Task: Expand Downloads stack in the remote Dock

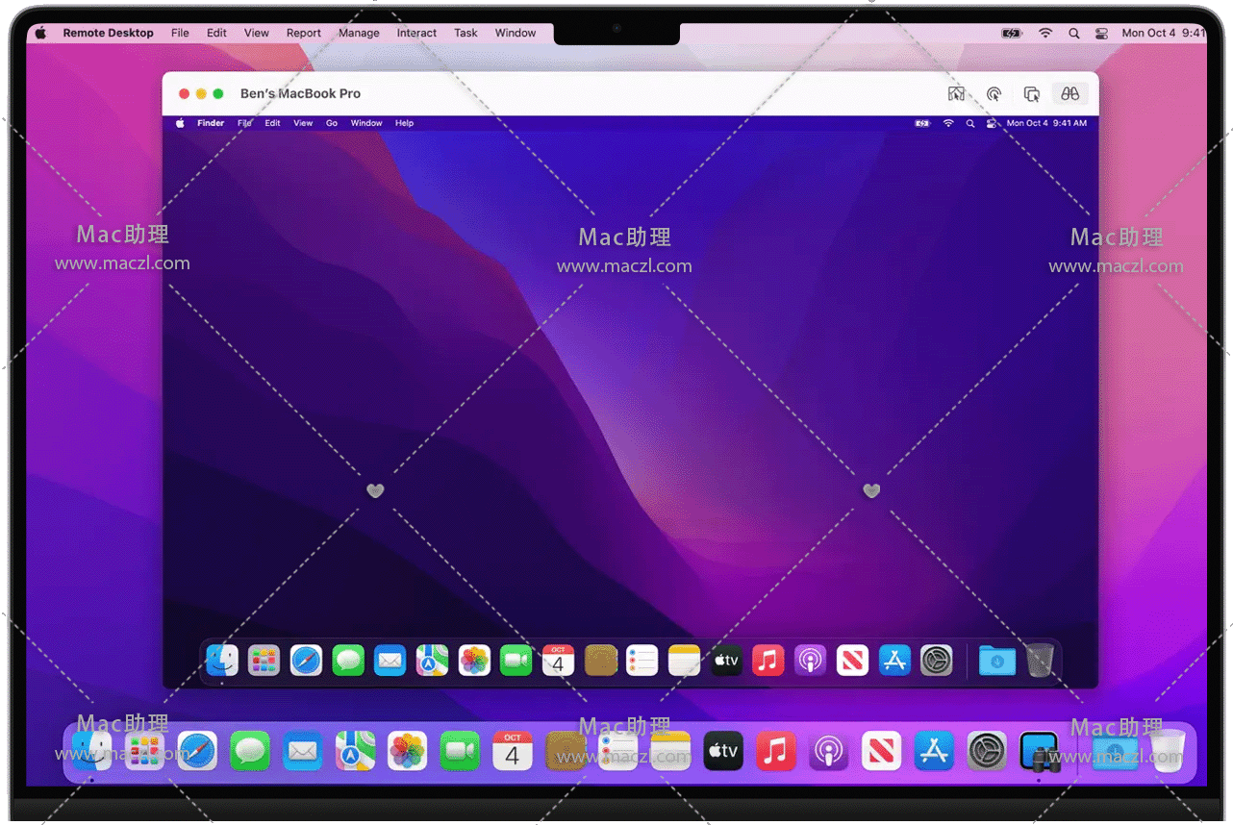Action: pos(996,661)
